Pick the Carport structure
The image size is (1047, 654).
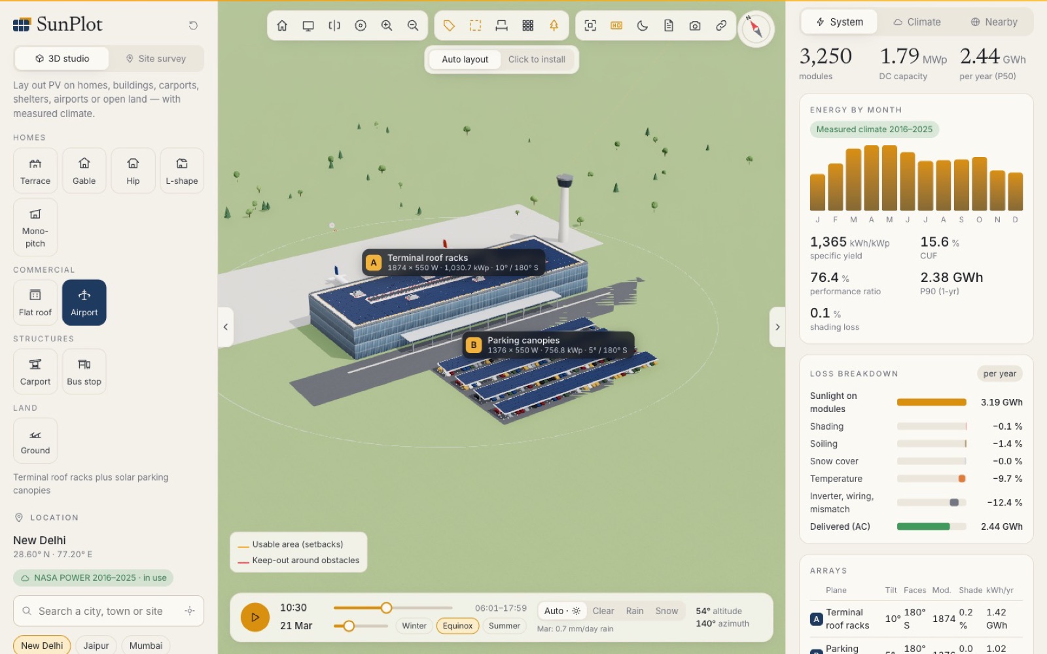click(x=35, y=371)
